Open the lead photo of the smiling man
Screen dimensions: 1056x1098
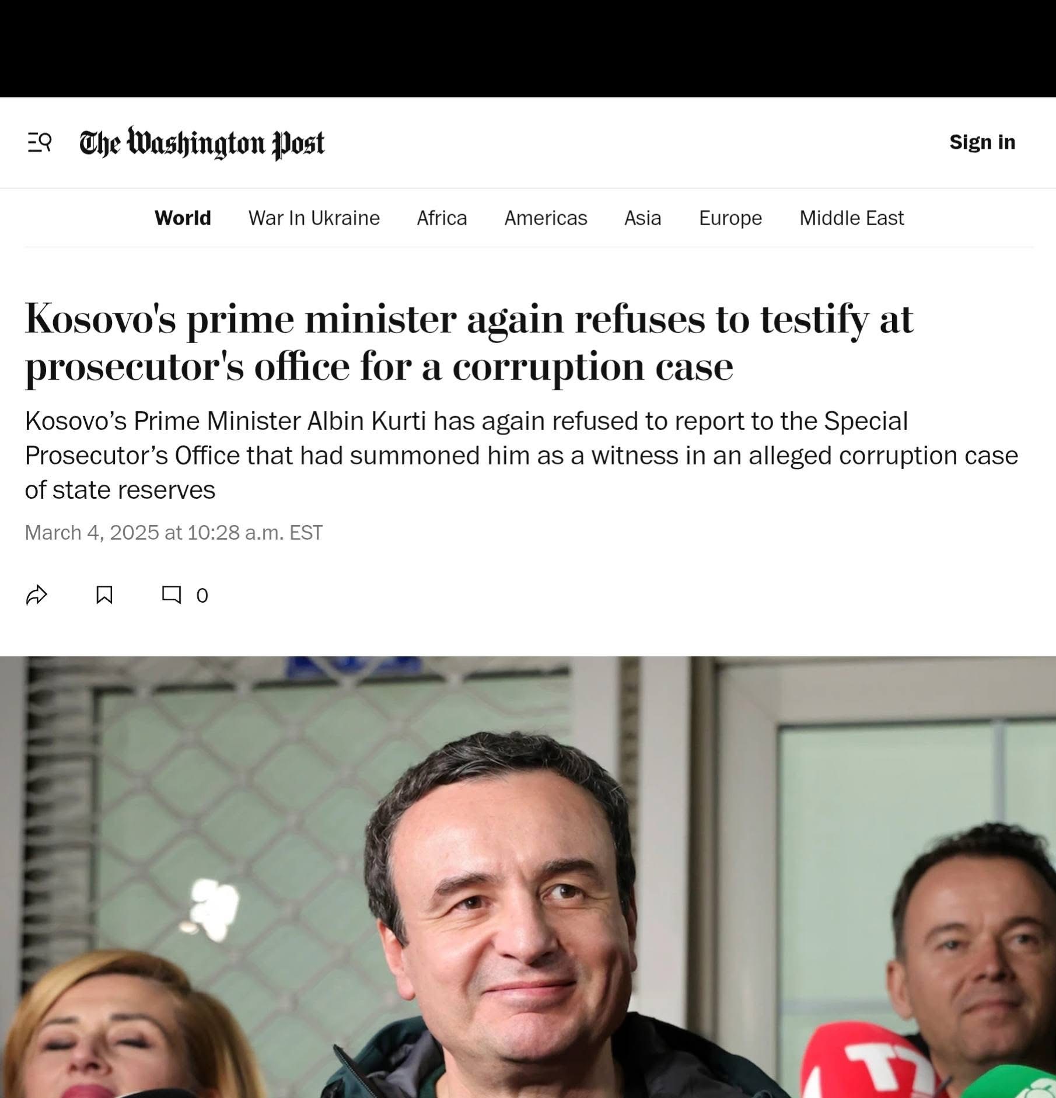pyautogui.click(x=528, y=877)
